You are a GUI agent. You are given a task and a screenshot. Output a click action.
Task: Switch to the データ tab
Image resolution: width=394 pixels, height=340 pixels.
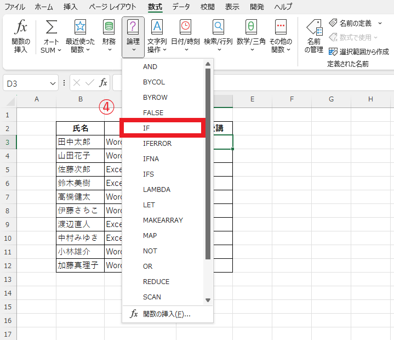pos(181,7)
